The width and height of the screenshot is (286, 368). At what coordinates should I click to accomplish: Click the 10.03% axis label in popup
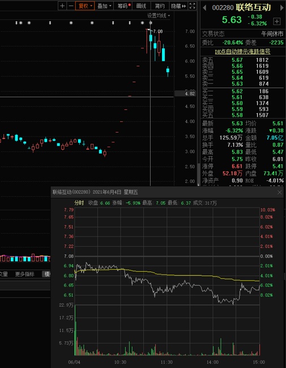(x=268, y=210)
